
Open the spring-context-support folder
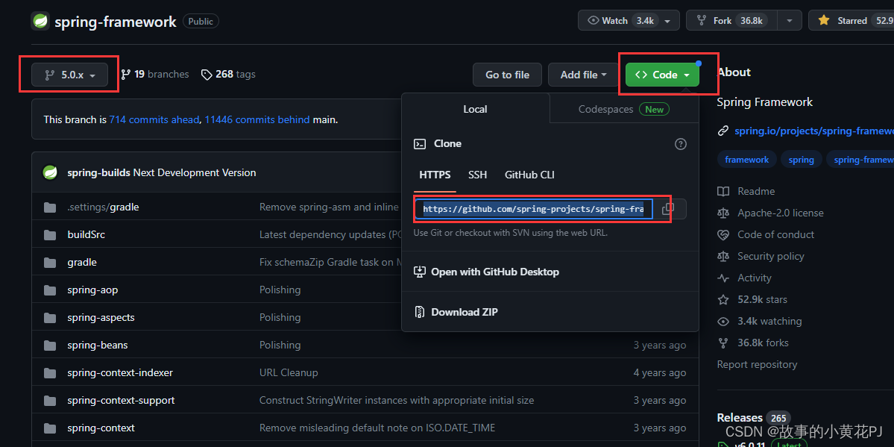click(x=121, y=400)
